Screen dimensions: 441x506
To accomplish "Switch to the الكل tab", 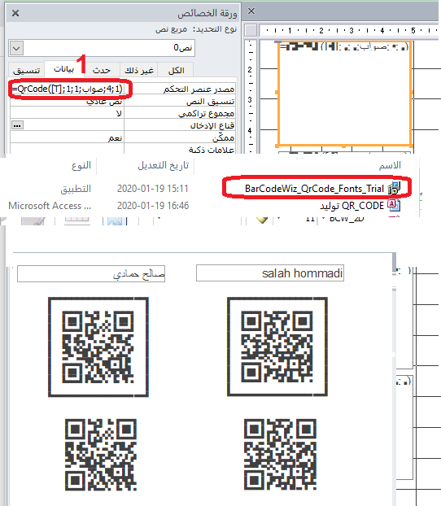I will 176,70.
